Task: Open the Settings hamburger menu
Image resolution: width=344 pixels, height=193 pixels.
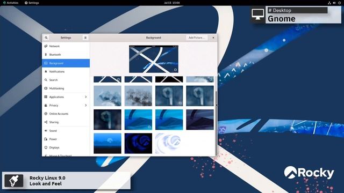Action: [85, 38]
